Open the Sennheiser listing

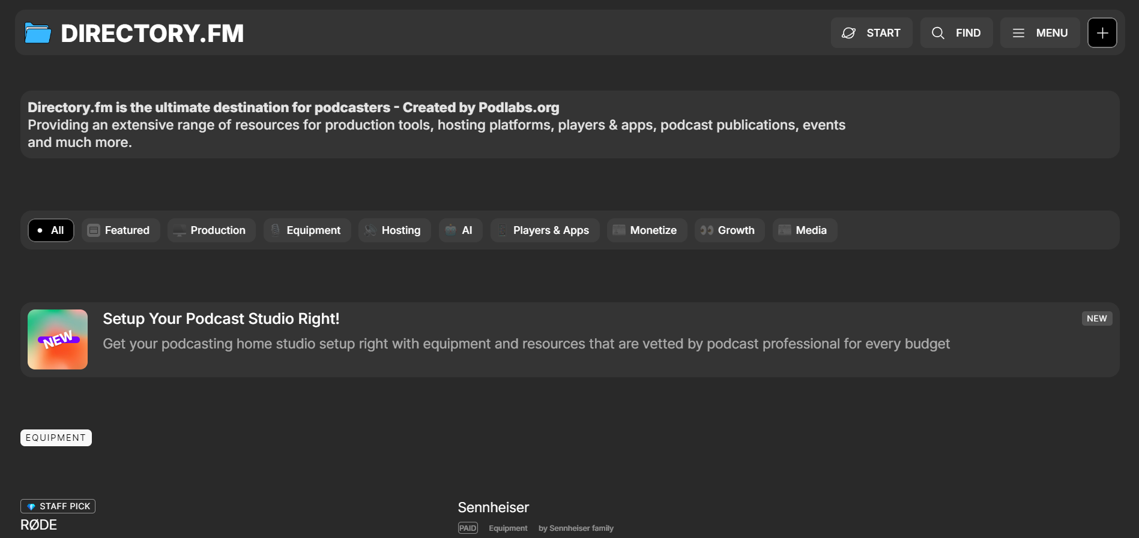(494, 507)
